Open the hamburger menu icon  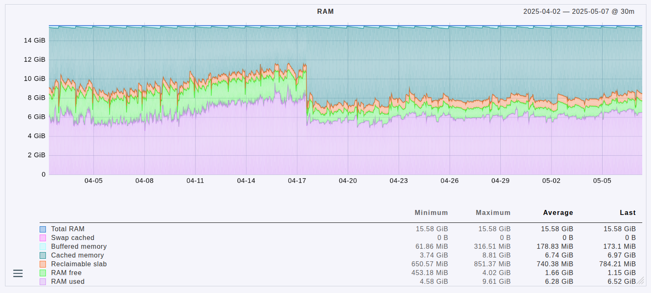pos(18,273)
